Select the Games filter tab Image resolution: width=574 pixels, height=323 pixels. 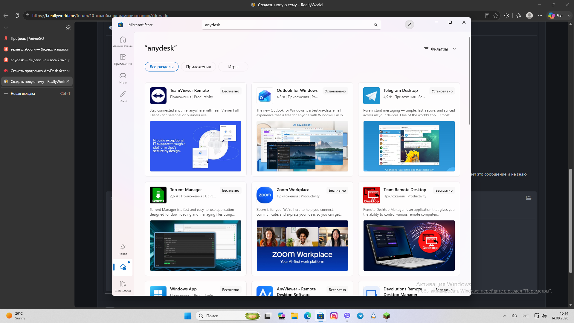click(x=233, y=67)
